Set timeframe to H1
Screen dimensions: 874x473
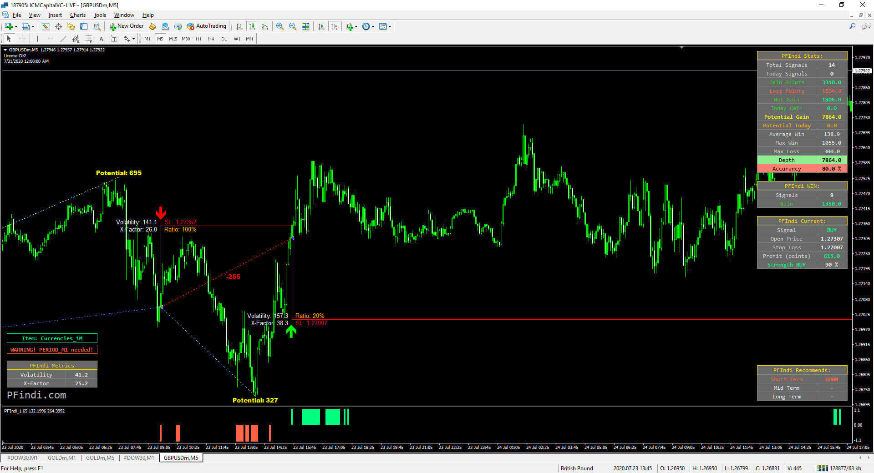click(198, 39)
